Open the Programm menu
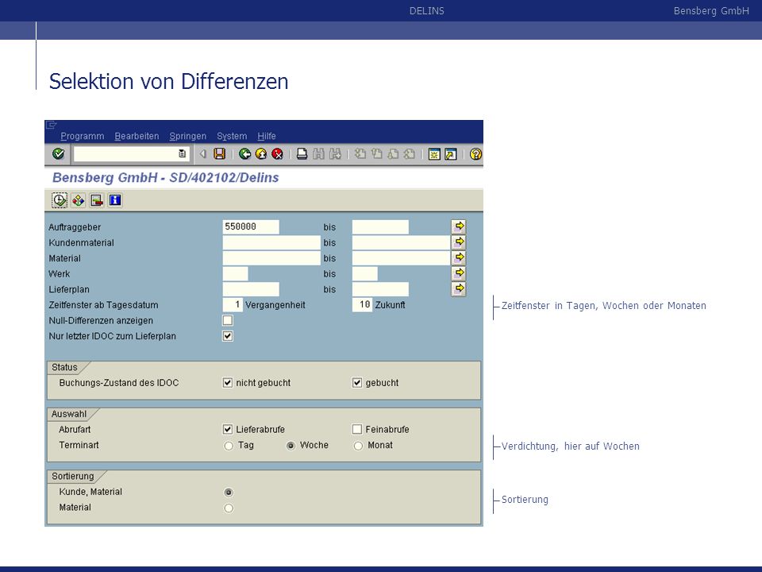 [82, 136]
